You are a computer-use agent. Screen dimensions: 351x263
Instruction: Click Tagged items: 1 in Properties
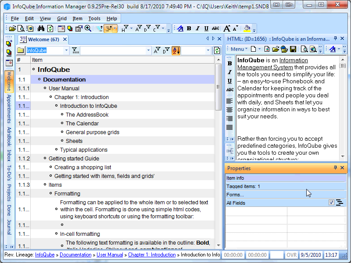pos(286,186)
